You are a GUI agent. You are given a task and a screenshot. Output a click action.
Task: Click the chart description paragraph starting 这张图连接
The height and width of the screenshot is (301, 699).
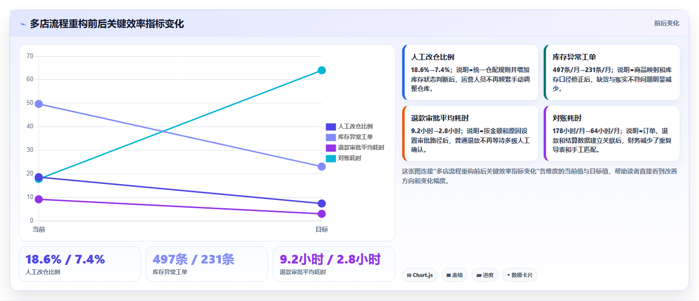[540, 176]
